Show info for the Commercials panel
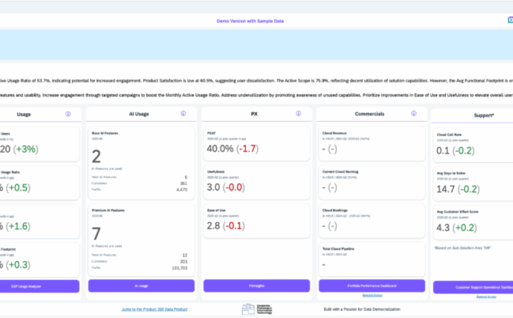 click(x=413, y=114)
